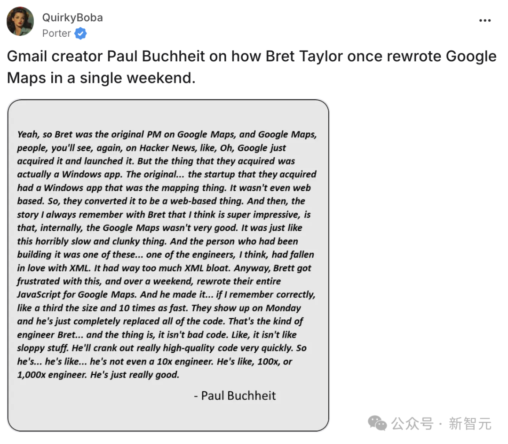Click 'Bret Taylor' in the post headline
508x444 pixels.
pyautogui.click(x=304, y=56)
